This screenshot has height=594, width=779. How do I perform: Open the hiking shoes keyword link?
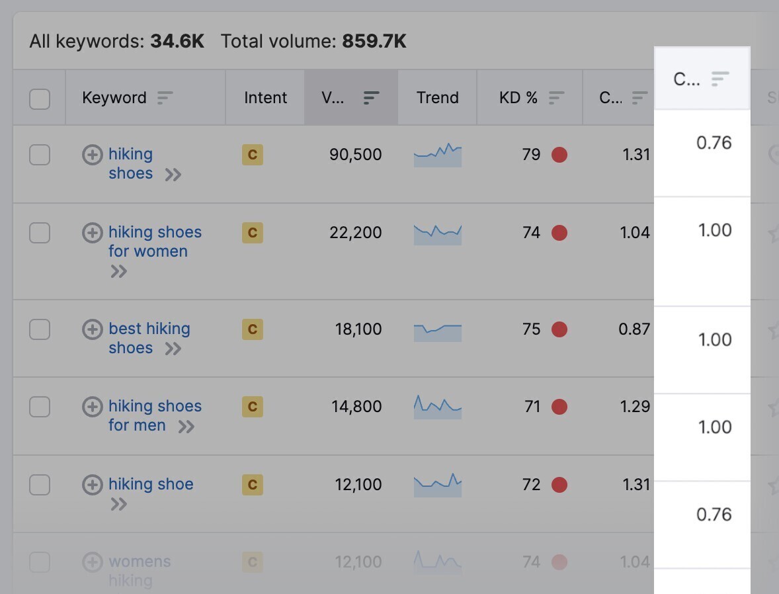(131, 163)
